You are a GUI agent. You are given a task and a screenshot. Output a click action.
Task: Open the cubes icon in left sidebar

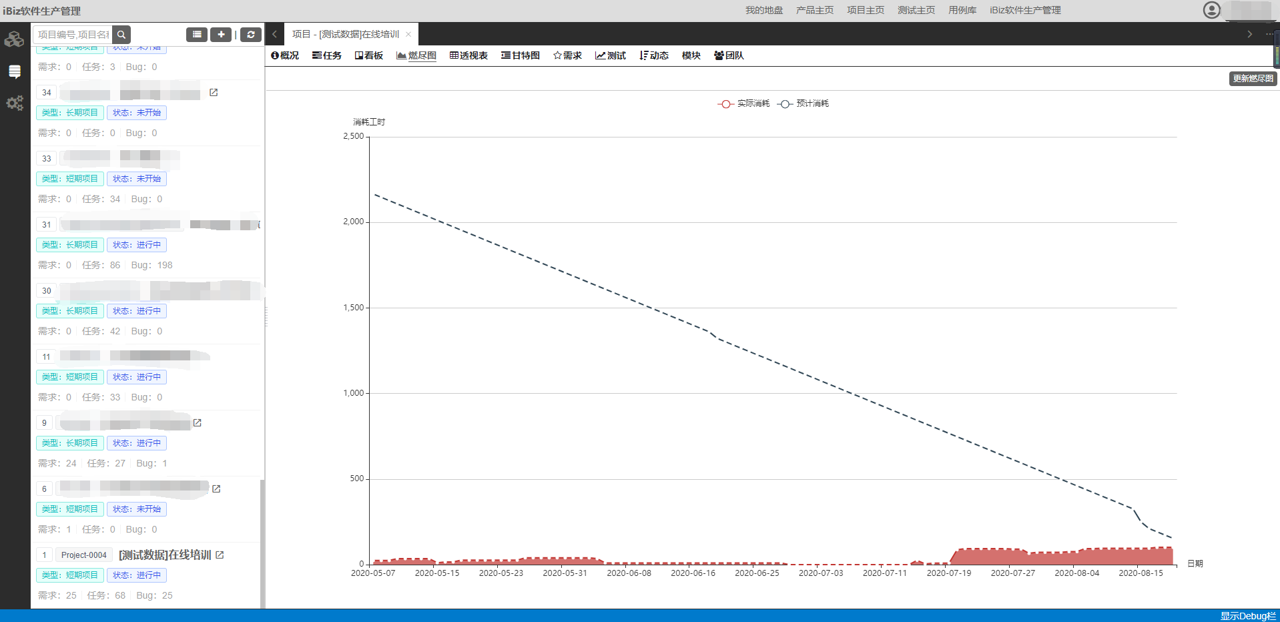(14, 39)
